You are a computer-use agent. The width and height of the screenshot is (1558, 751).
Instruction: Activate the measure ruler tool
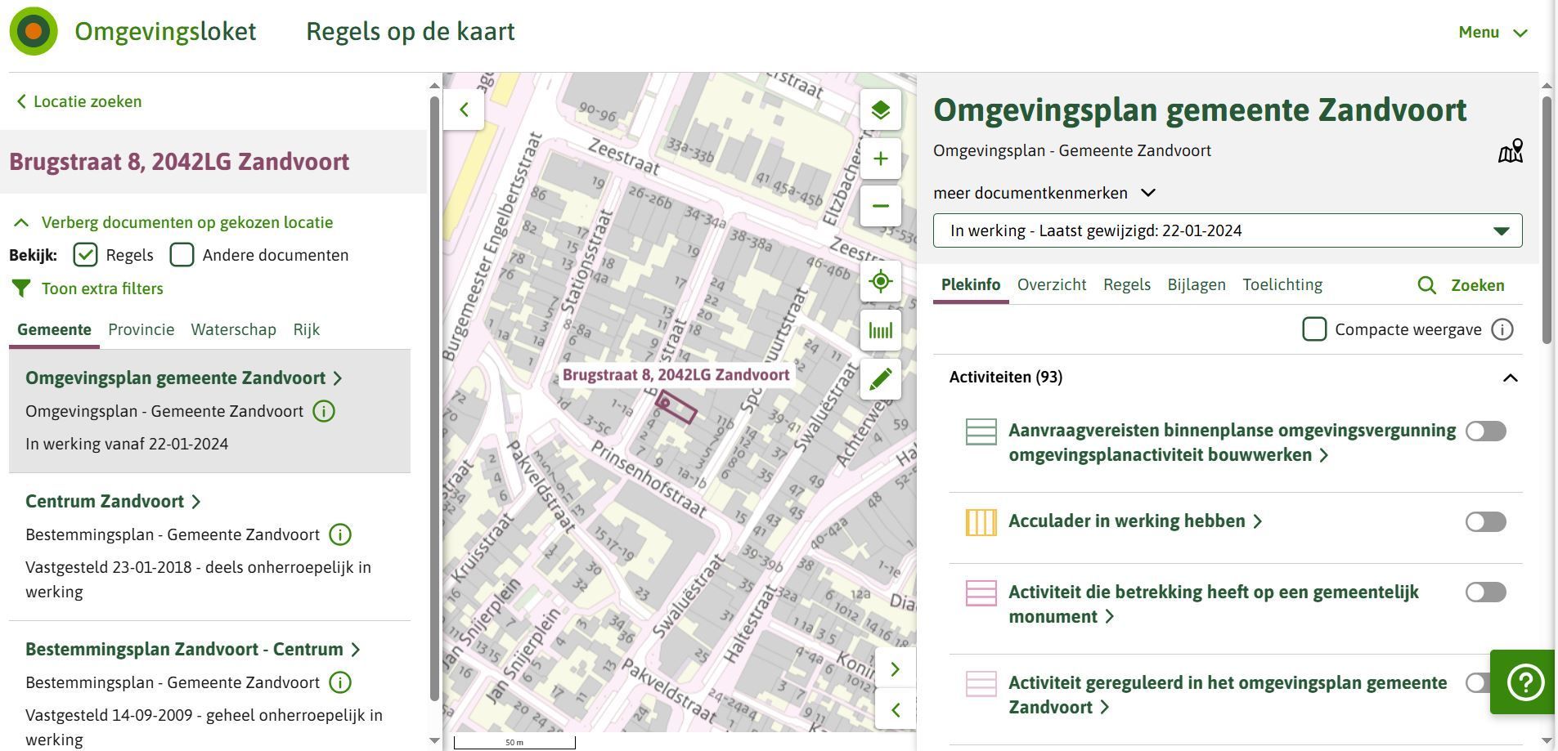(x=880, y=330)
